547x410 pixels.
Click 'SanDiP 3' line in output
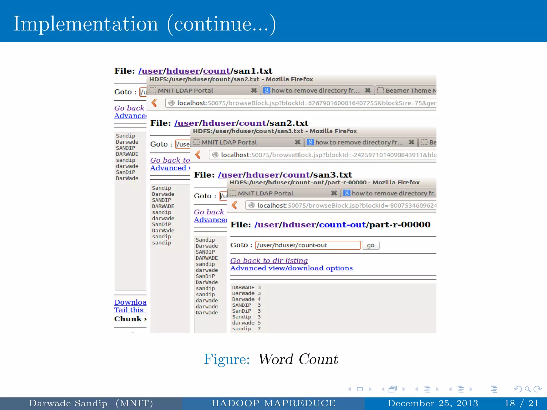tap(246, 311)
